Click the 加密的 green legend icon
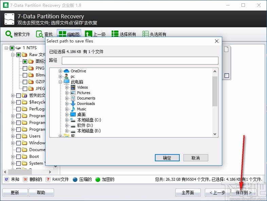Screen dimensions: 267x201 (98, 179)
